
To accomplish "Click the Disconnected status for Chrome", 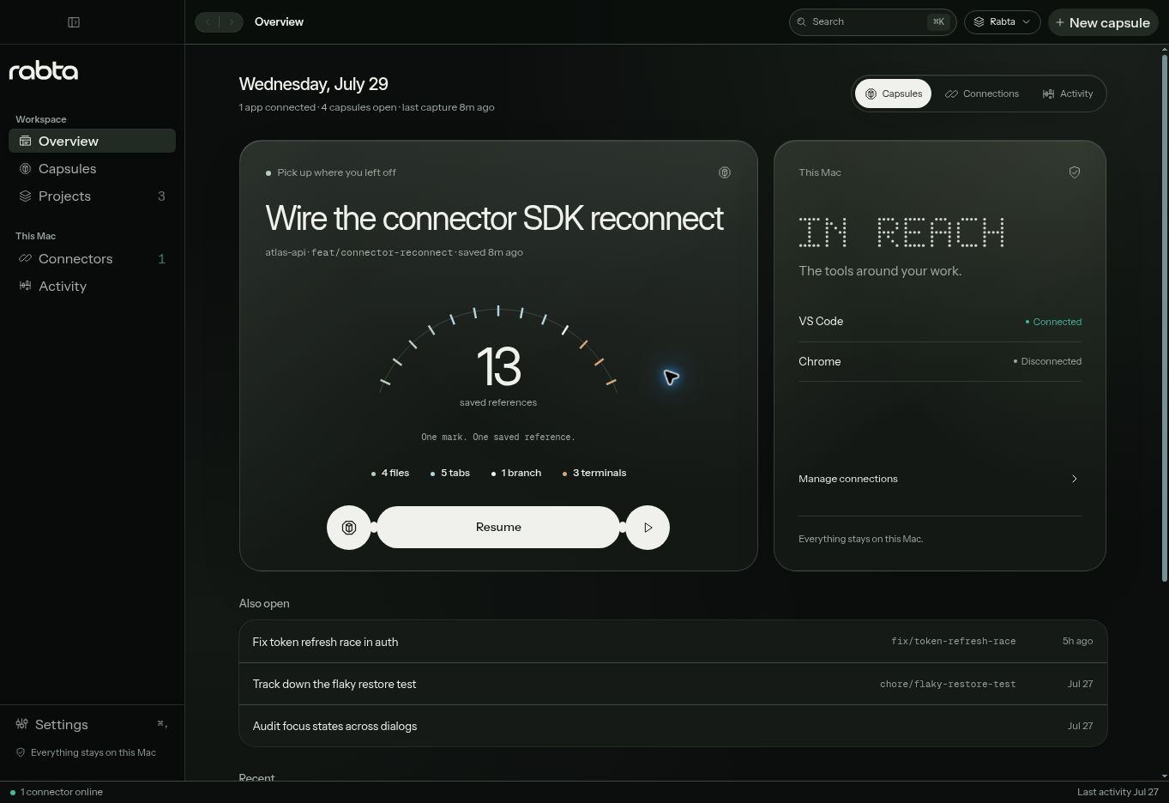I will click(1048, 361).
